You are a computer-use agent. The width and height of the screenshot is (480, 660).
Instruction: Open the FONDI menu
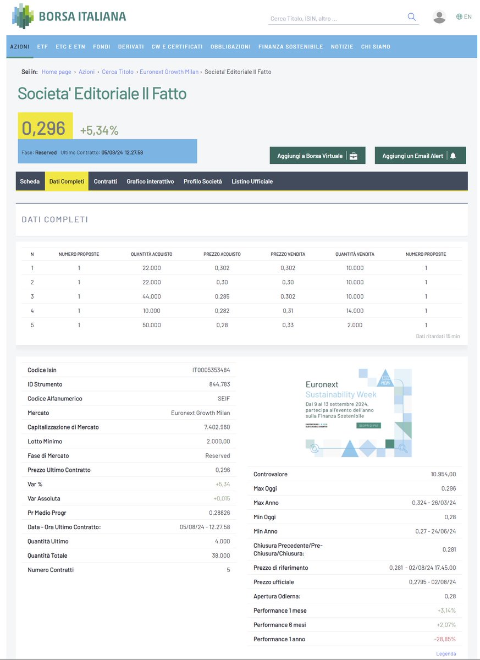pos(102,47)
